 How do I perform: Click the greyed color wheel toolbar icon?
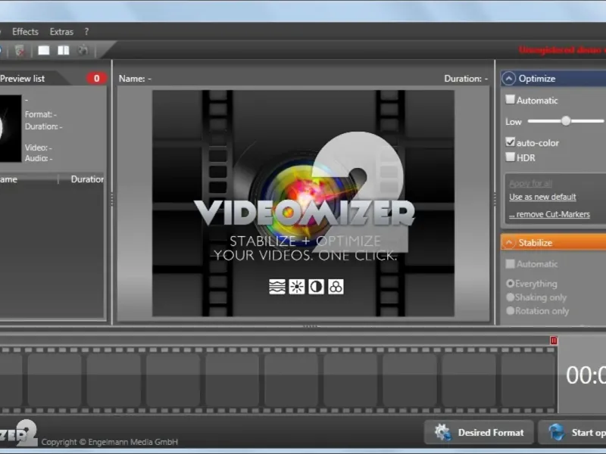pyautogui.click(x=83, y=50)
